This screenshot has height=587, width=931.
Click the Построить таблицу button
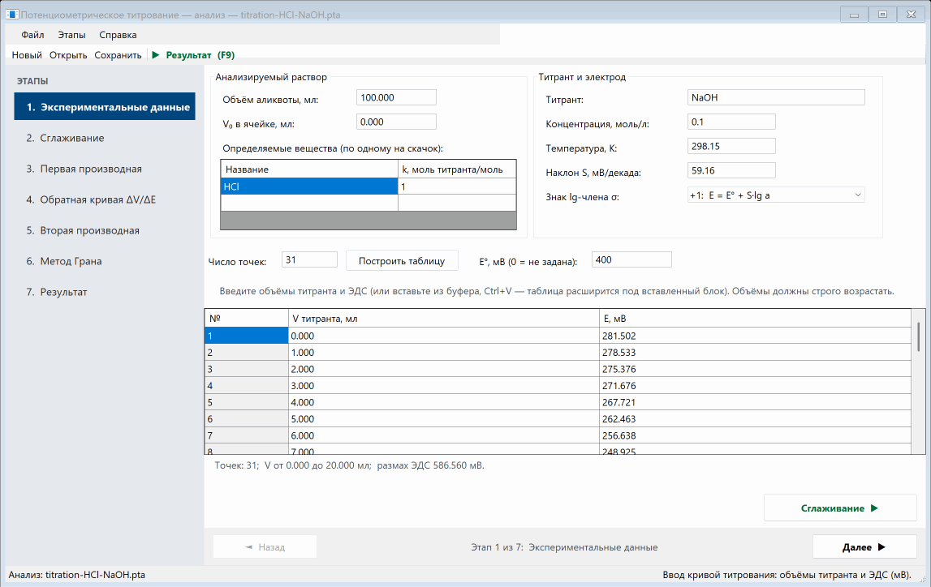(x=401, y=261)
